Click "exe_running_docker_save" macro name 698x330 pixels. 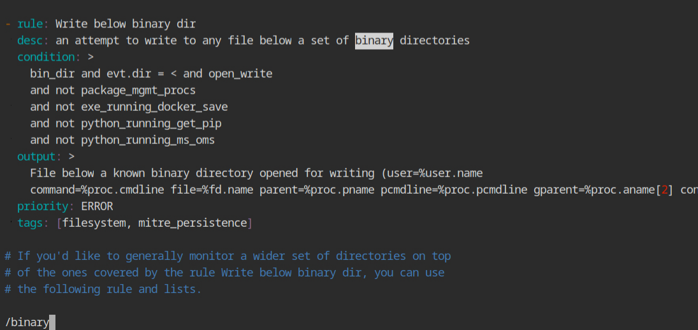click(154, 107)
